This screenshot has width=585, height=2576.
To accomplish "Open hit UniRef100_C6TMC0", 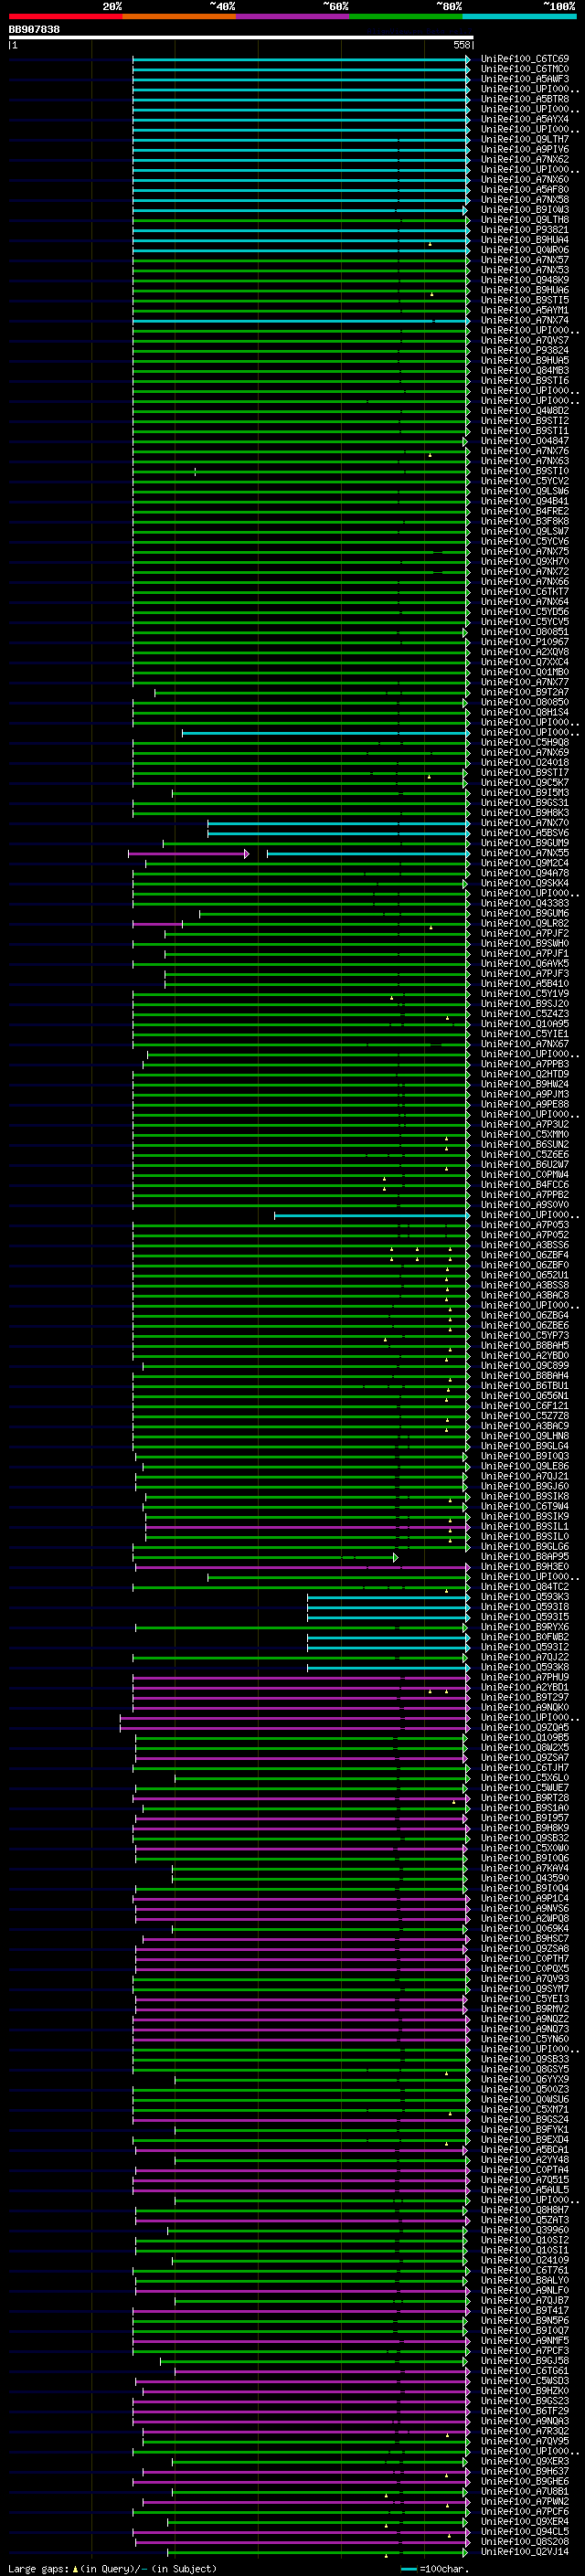I will [525, 69].
